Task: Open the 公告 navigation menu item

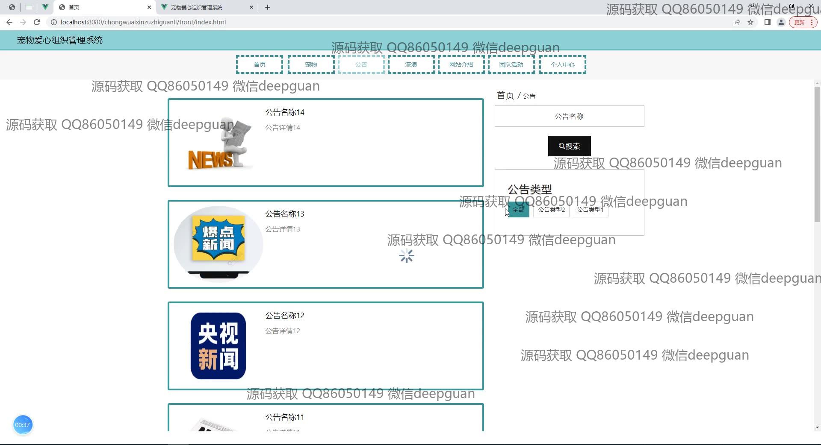Action: point(361,64)
